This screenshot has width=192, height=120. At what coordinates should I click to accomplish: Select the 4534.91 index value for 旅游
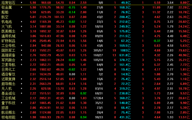click(x=45, y=108)
